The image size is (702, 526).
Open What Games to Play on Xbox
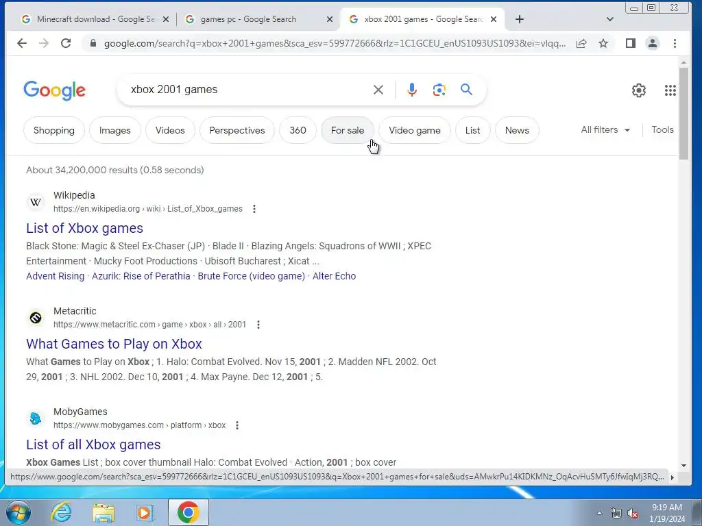pos(114,344)
